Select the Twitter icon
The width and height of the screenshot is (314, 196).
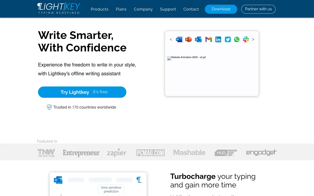point(228,39)
